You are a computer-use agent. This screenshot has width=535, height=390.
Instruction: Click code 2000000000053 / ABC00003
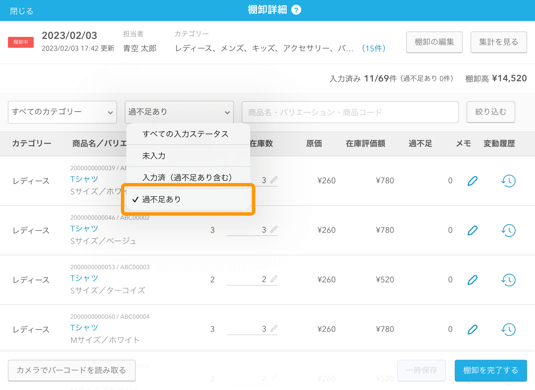(110, 267)
